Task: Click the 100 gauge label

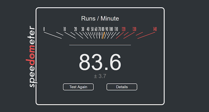Action: [111, 29]
